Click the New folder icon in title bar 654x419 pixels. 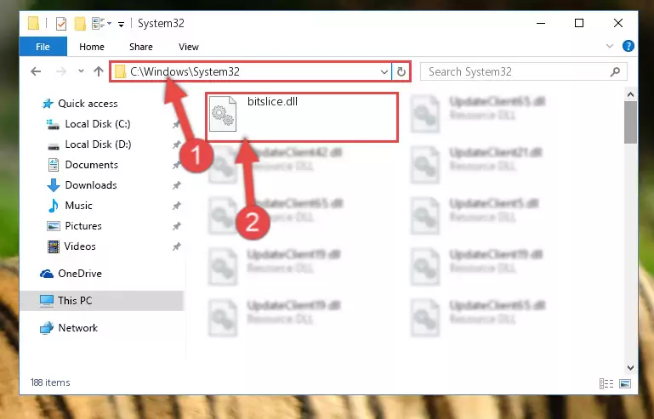tap(80, 24)
